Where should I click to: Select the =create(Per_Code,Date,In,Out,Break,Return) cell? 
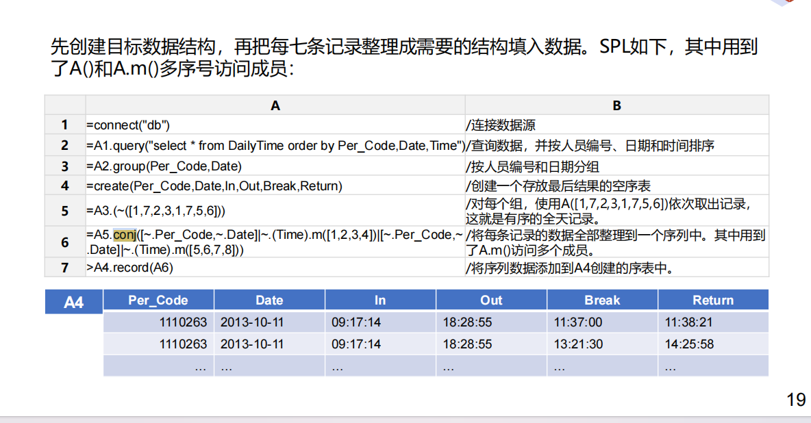(275, 185)
